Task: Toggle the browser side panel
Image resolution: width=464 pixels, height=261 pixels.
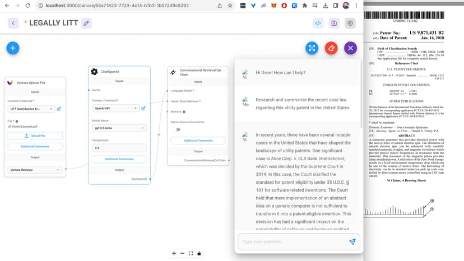Action: [x=336, y=6]
